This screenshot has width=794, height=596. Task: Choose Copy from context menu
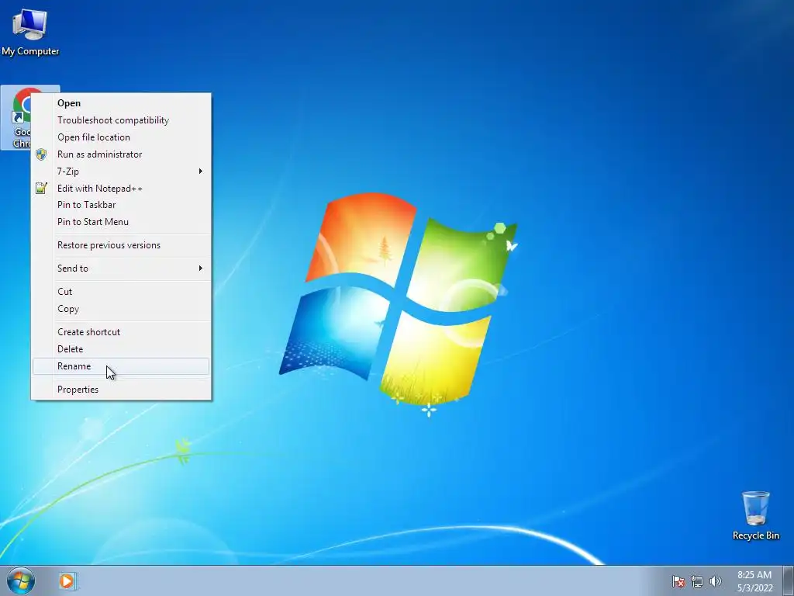click(121, 309)
